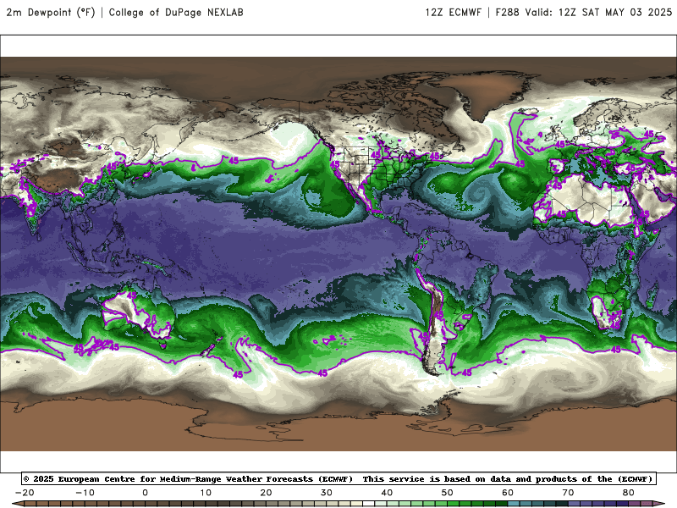Click the "30" color scale label
This screenshot has height=508, width=677.
[x=327, y=493]
